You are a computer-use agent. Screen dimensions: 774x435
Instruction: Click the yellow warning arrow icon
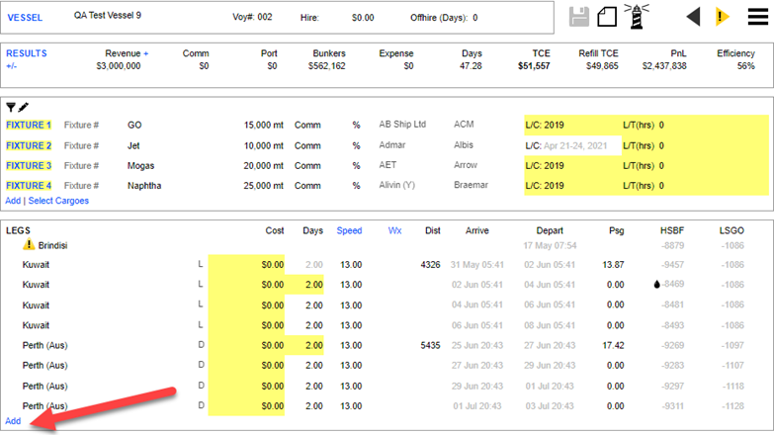(x=725, y=17)
